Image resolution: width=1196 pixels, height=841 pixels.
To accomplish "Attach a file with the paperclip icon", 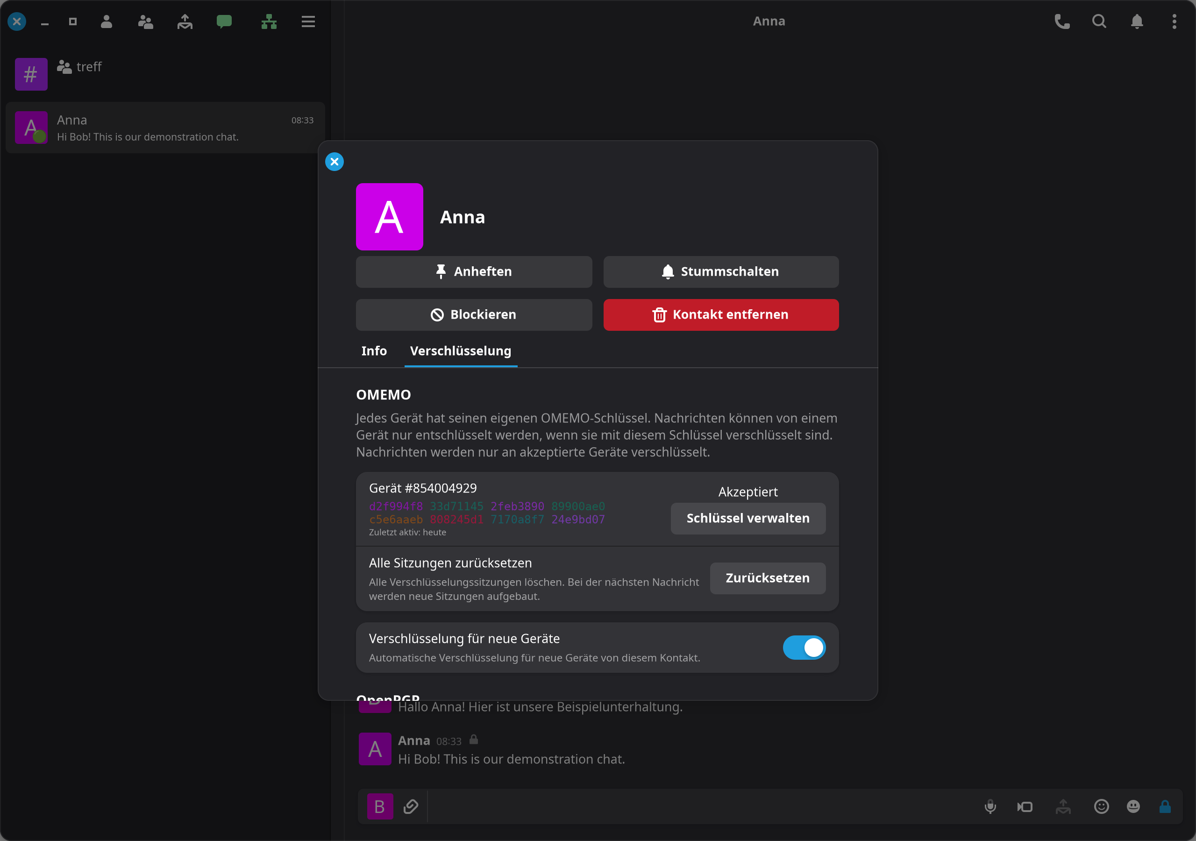I will tap(411, 806).
